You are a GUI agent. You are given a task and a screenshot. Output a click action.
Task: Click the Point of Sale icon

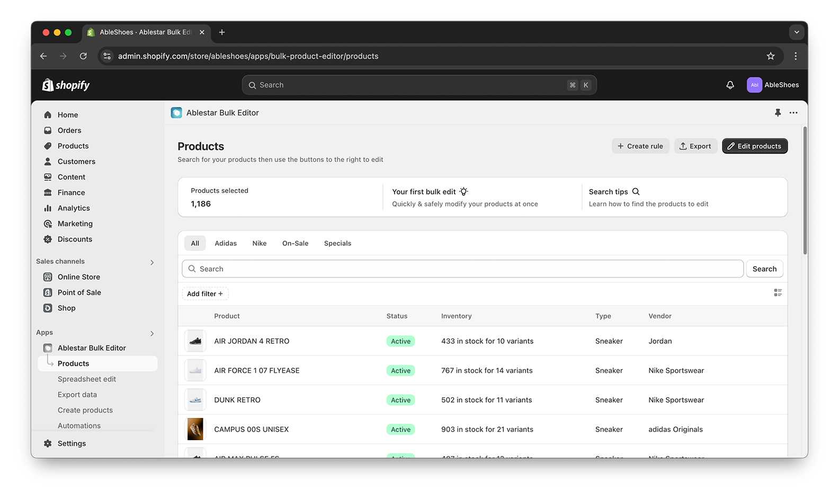(x=48, y=292)
